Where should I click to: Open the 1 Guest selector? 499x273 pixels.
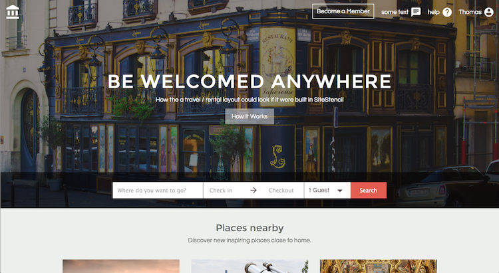pyautogui.click(x=327, y=191)
